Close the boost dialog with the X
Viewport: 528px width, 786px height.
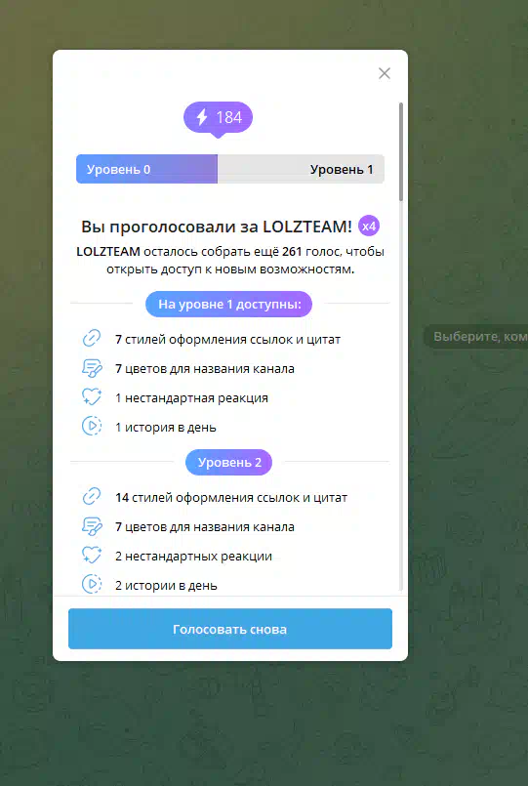click(385, 73)
